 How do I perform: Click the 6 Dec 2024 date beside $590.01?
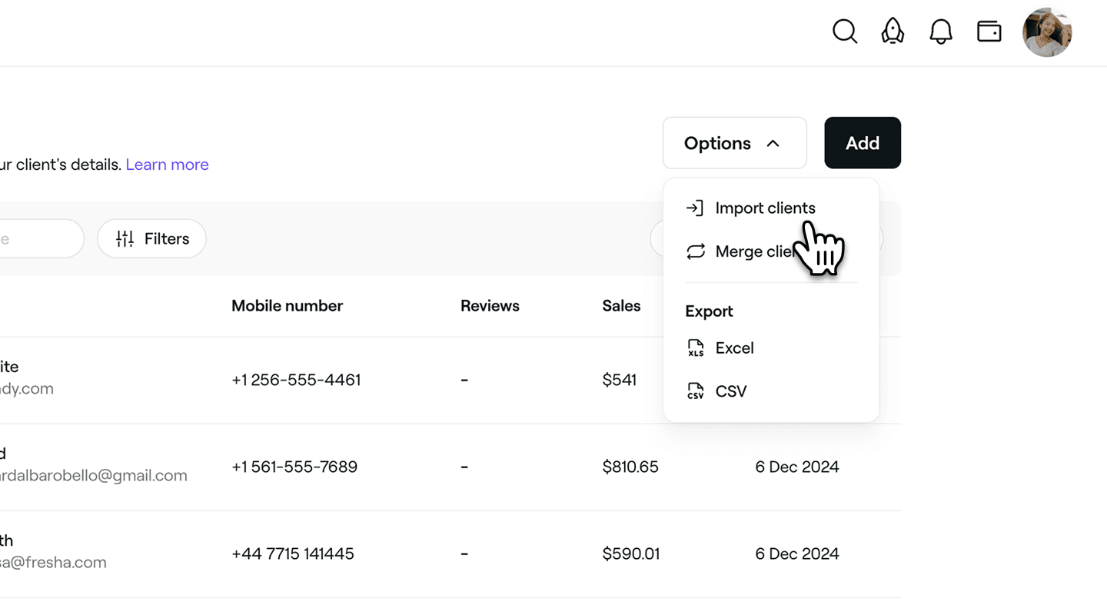tap(797, 553)
